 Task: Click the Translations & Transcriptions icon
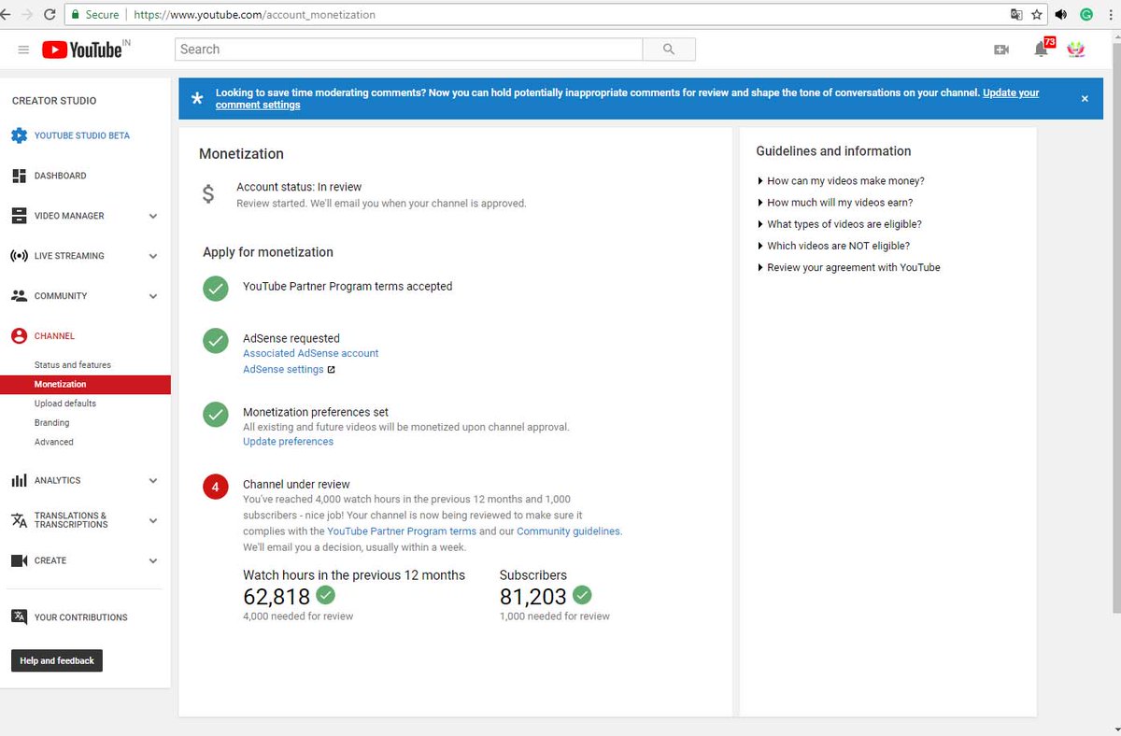[x=19, y=520]
